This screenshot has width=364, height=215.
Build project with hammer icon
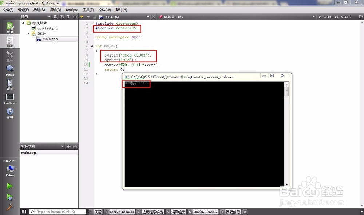coord(10,207)
